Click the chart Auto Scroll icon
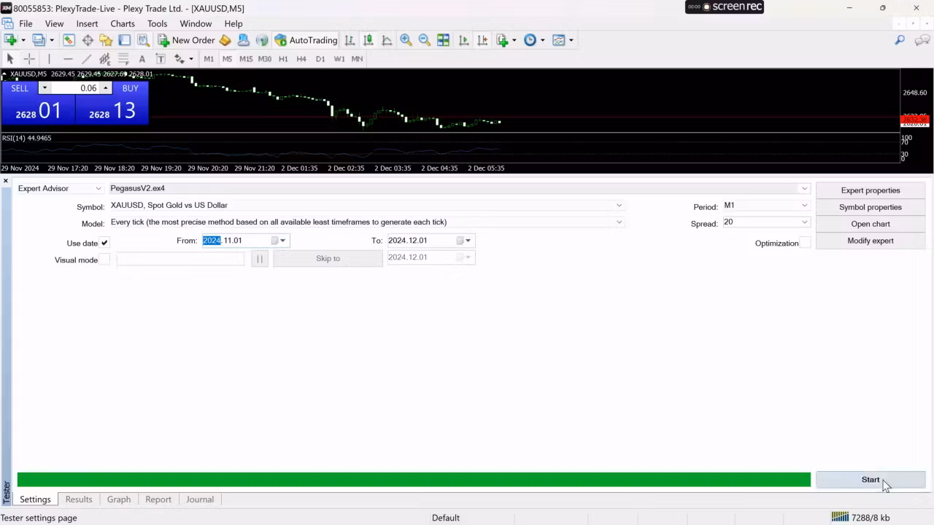This screenshot has width=934, height=525. click(x=463, y=40)
